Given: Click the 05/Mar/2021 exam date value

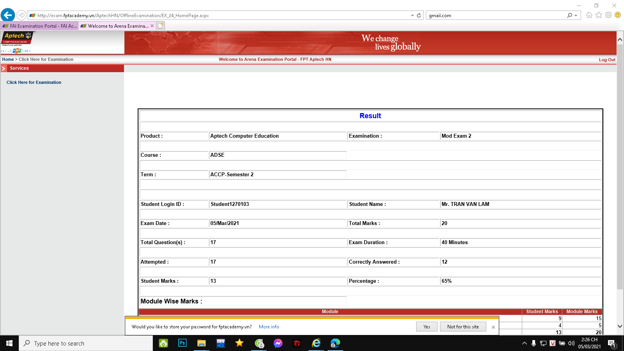Looking at the screenshot, I should click(x=225, y=223).
